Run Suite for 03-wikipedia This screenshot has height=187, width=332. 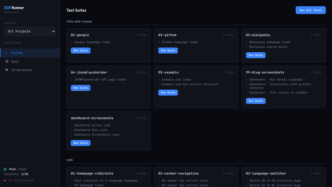(x=256, y=55)
